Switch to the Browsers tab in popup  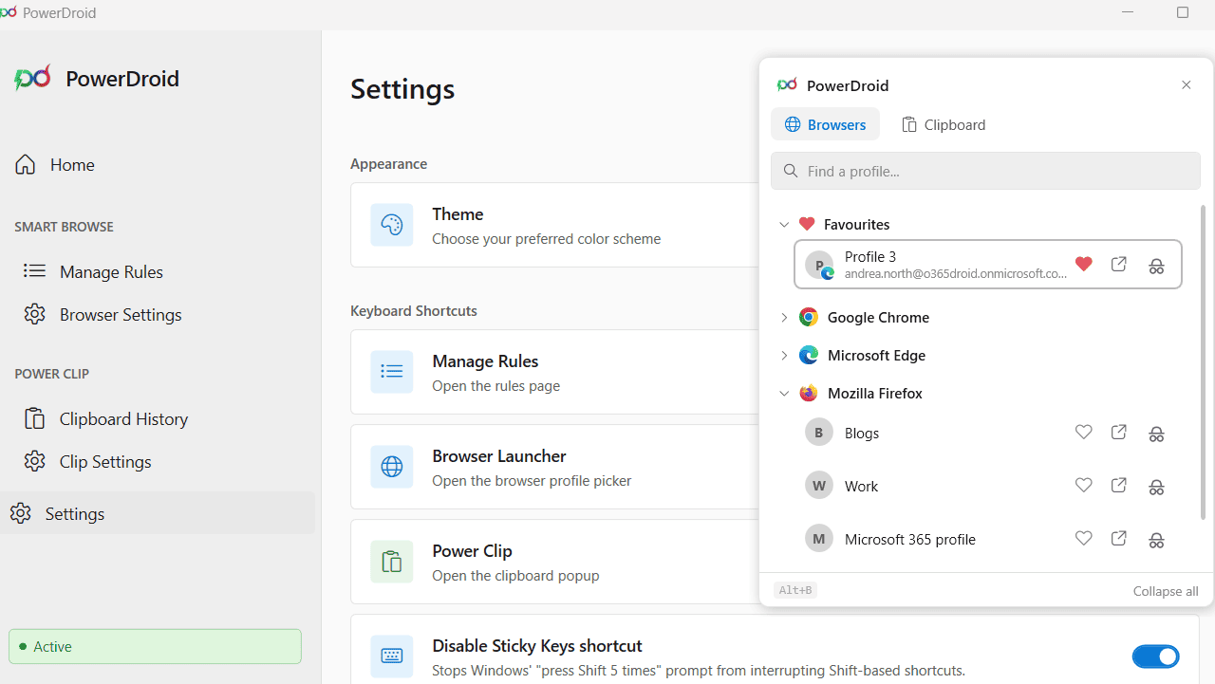point(825,124)
